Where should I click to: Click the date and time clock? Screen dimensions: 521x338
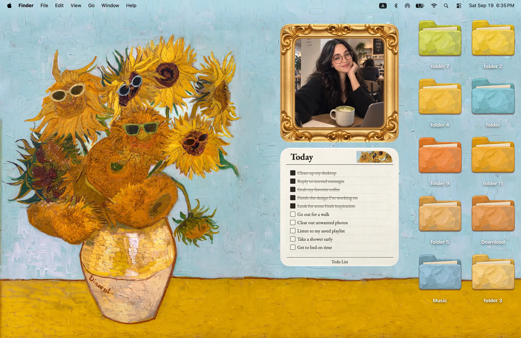[492, 5]
